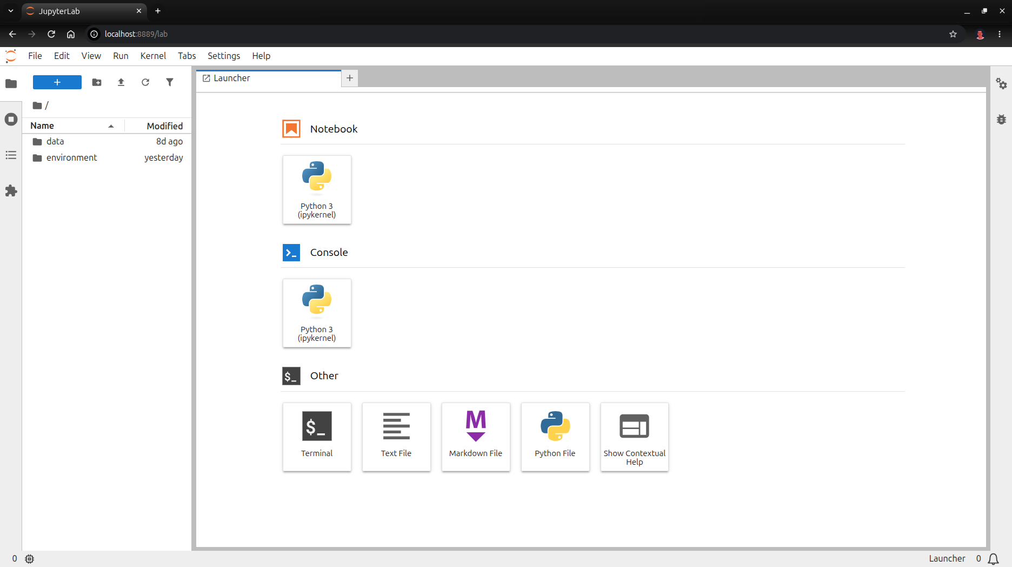The image size is (1012, 567).
Task: Select the environment folder
Action: (107, 158)
